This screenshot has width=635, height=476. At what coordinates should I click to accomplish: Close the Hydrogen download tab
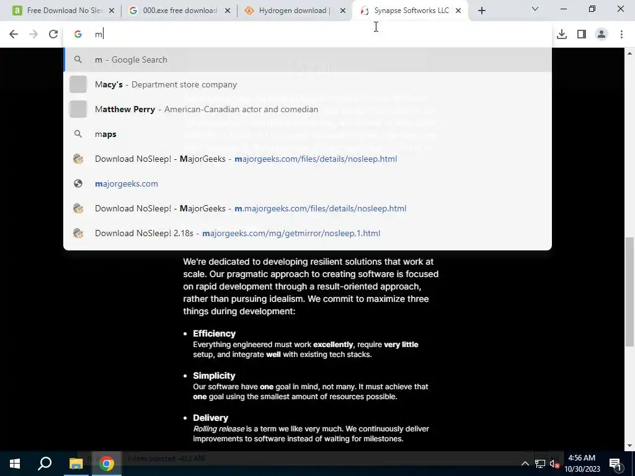coord(343,11)
